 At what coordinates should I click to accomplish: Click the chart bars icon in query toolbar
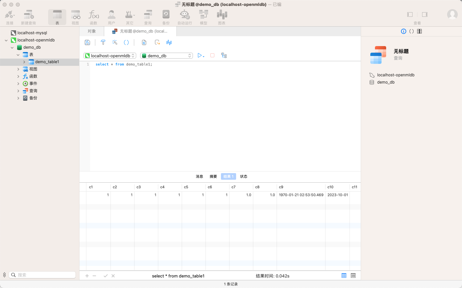tap(169, 42)
